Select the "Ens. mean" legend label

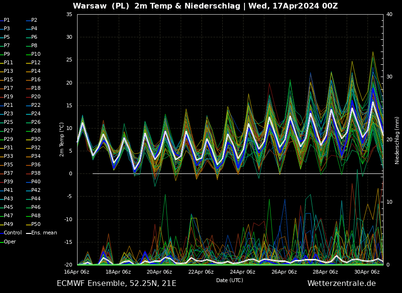click(44, 233)
